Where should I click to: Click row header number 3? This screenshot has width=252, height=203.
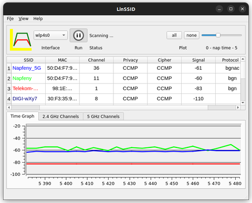(9, 89)
